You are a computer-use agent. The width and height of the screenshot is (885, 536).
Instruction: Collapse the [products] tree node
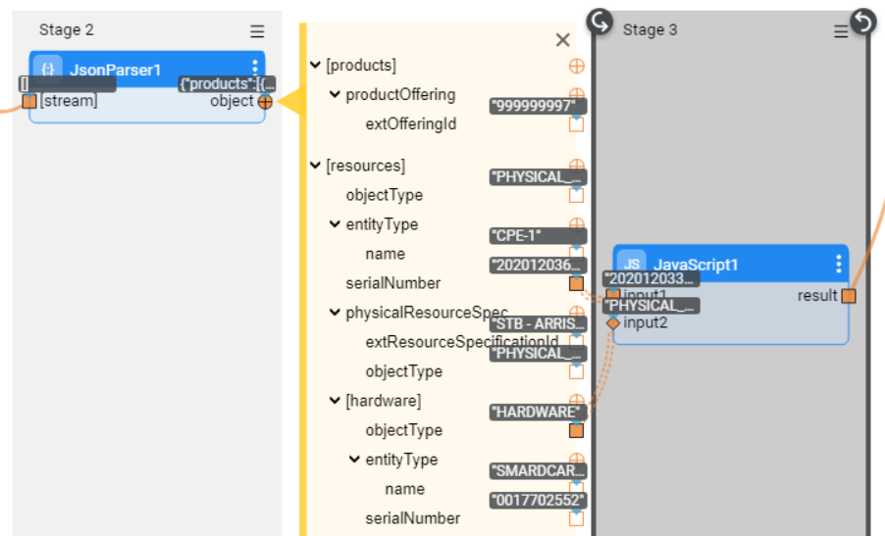(x=315, y=66)
